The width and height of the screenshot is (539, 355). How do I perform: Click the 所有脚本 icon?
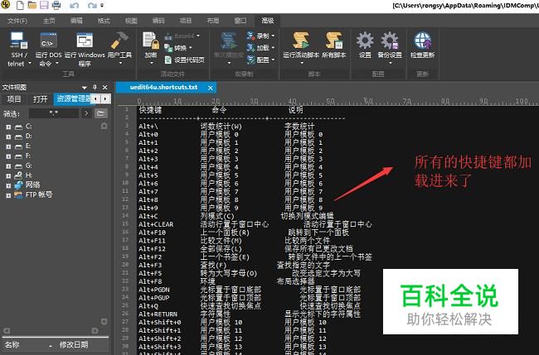tap(334, 41)
